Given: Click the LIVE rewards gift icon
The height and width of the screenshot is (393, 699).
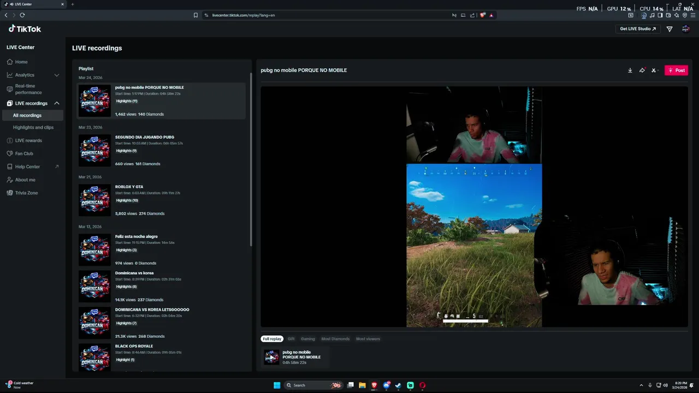Looking at the screenshot, I should (x=10, y=140).
